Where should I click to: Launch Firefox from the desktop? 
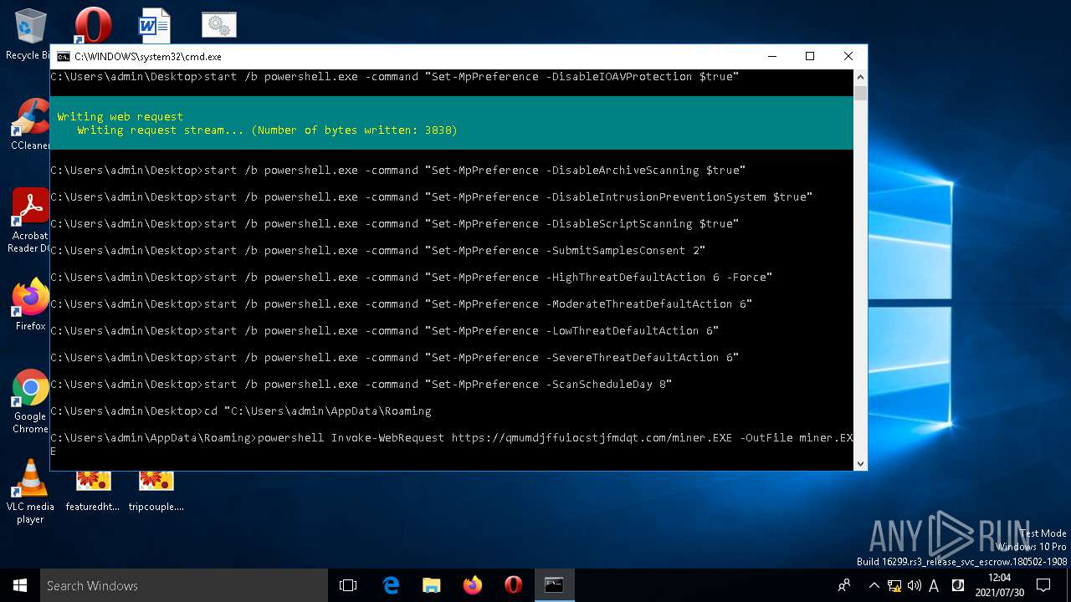pos(30,304)
